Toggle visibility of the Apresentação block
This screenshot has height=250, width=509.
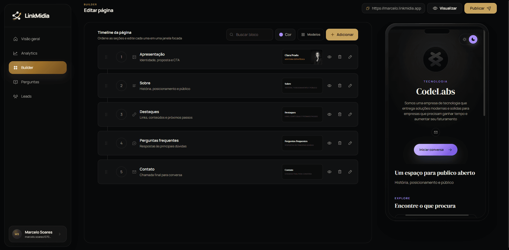(x=329, y=57)
